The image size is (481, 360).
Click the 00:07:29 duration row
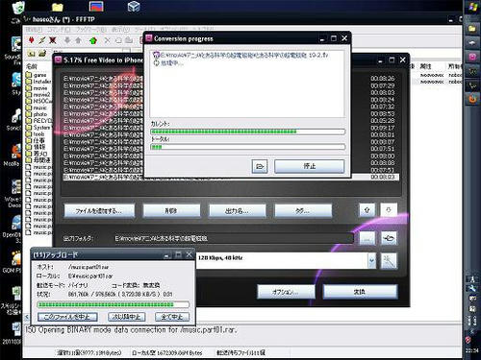[x=383, y=85]
